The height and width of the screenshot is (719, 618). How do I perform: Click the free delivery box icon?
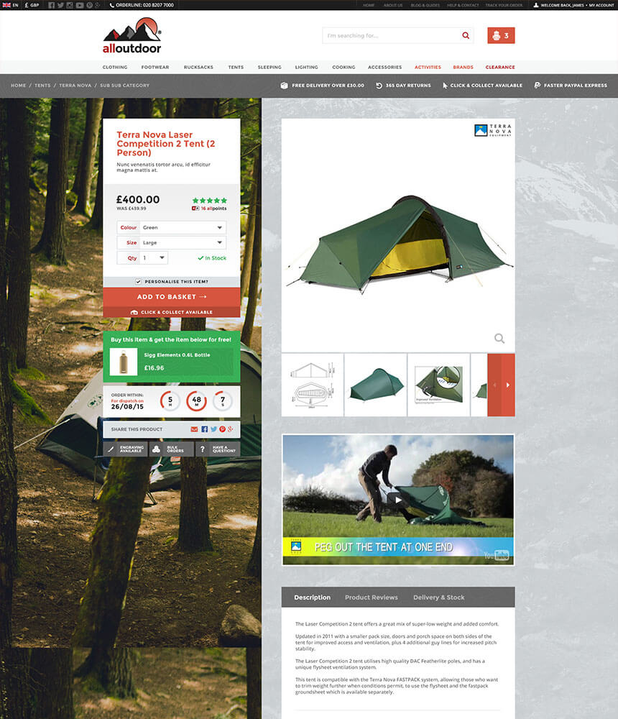point(285,86)
